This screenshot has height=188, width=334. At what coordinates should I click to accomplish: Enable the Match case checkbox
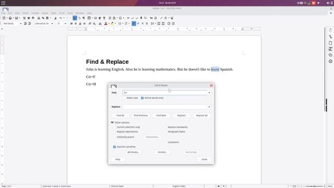click(x=124, y=98)
